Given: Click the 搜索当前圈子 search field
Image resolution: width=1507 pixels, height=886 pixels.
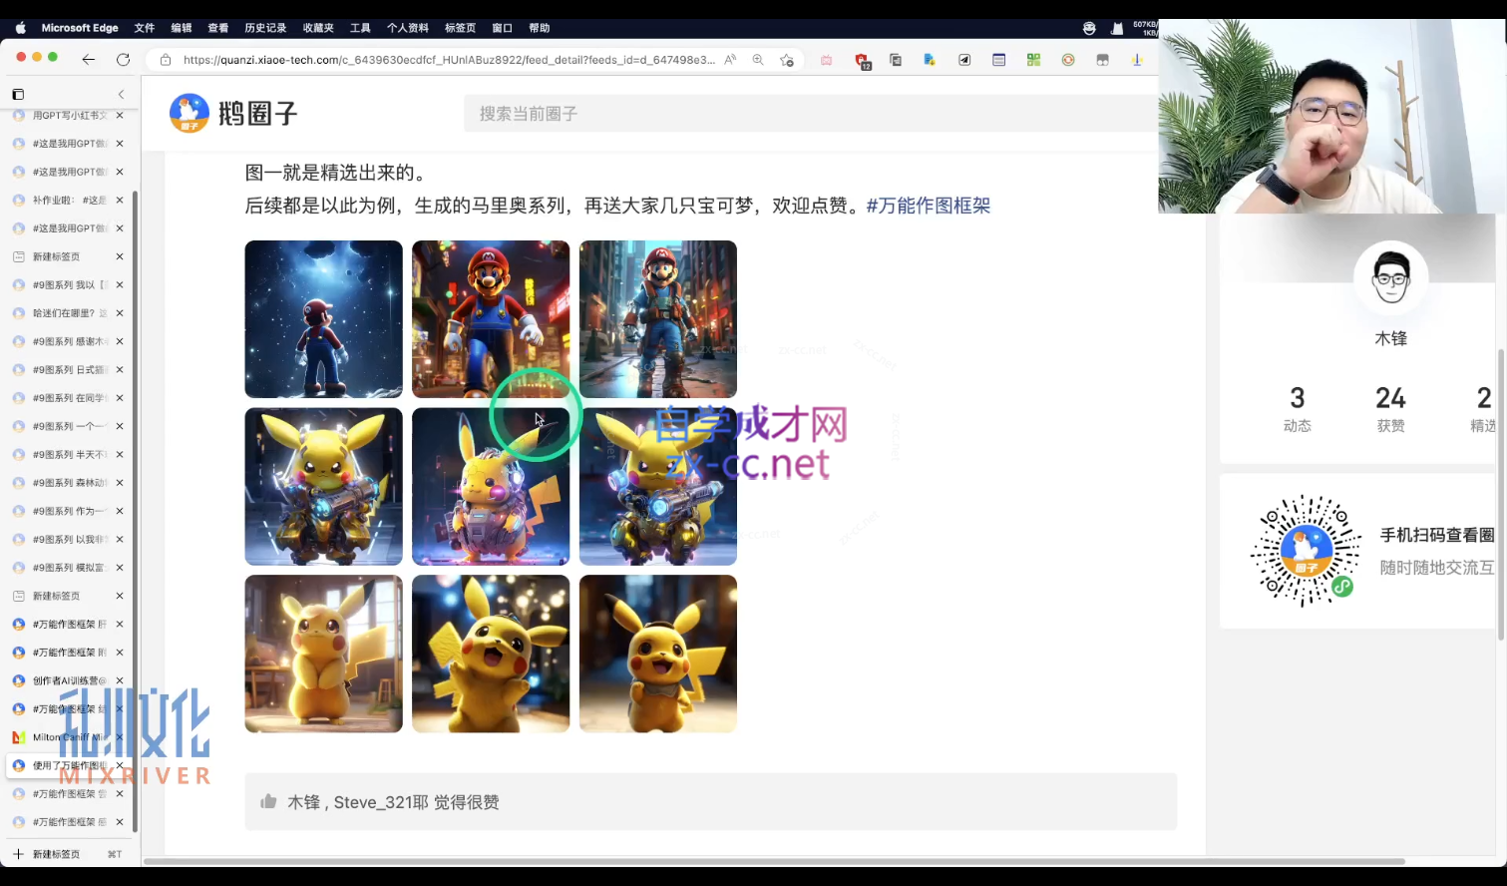Looking at the screenshot, I should (810, 114).
